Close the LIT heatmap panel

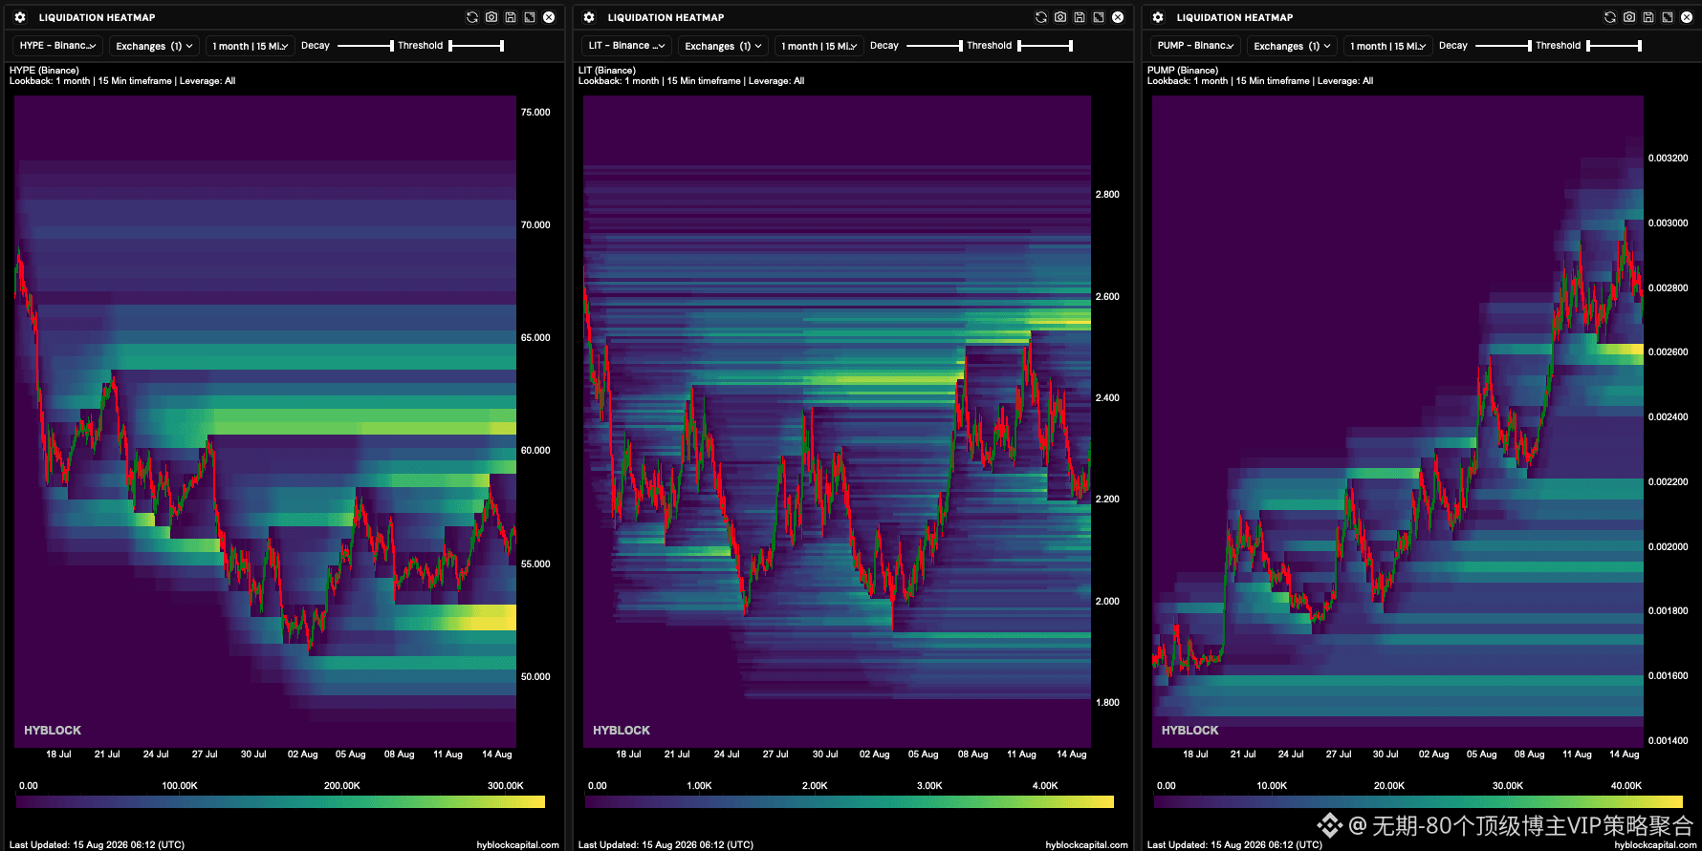(1118, 17)
